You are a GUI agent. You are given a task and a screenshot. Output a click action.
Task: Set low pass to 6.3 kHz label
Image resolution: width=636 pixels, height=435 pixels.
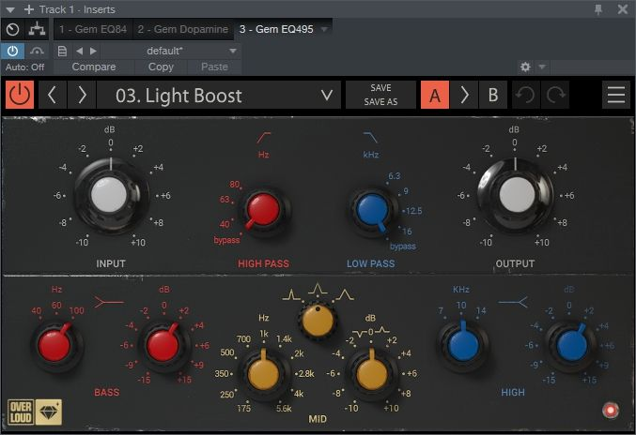(x=394, y=175)
